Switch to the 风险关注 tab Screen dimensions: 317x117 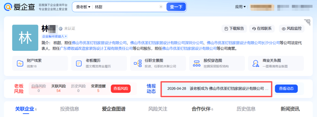click(158, 109)
